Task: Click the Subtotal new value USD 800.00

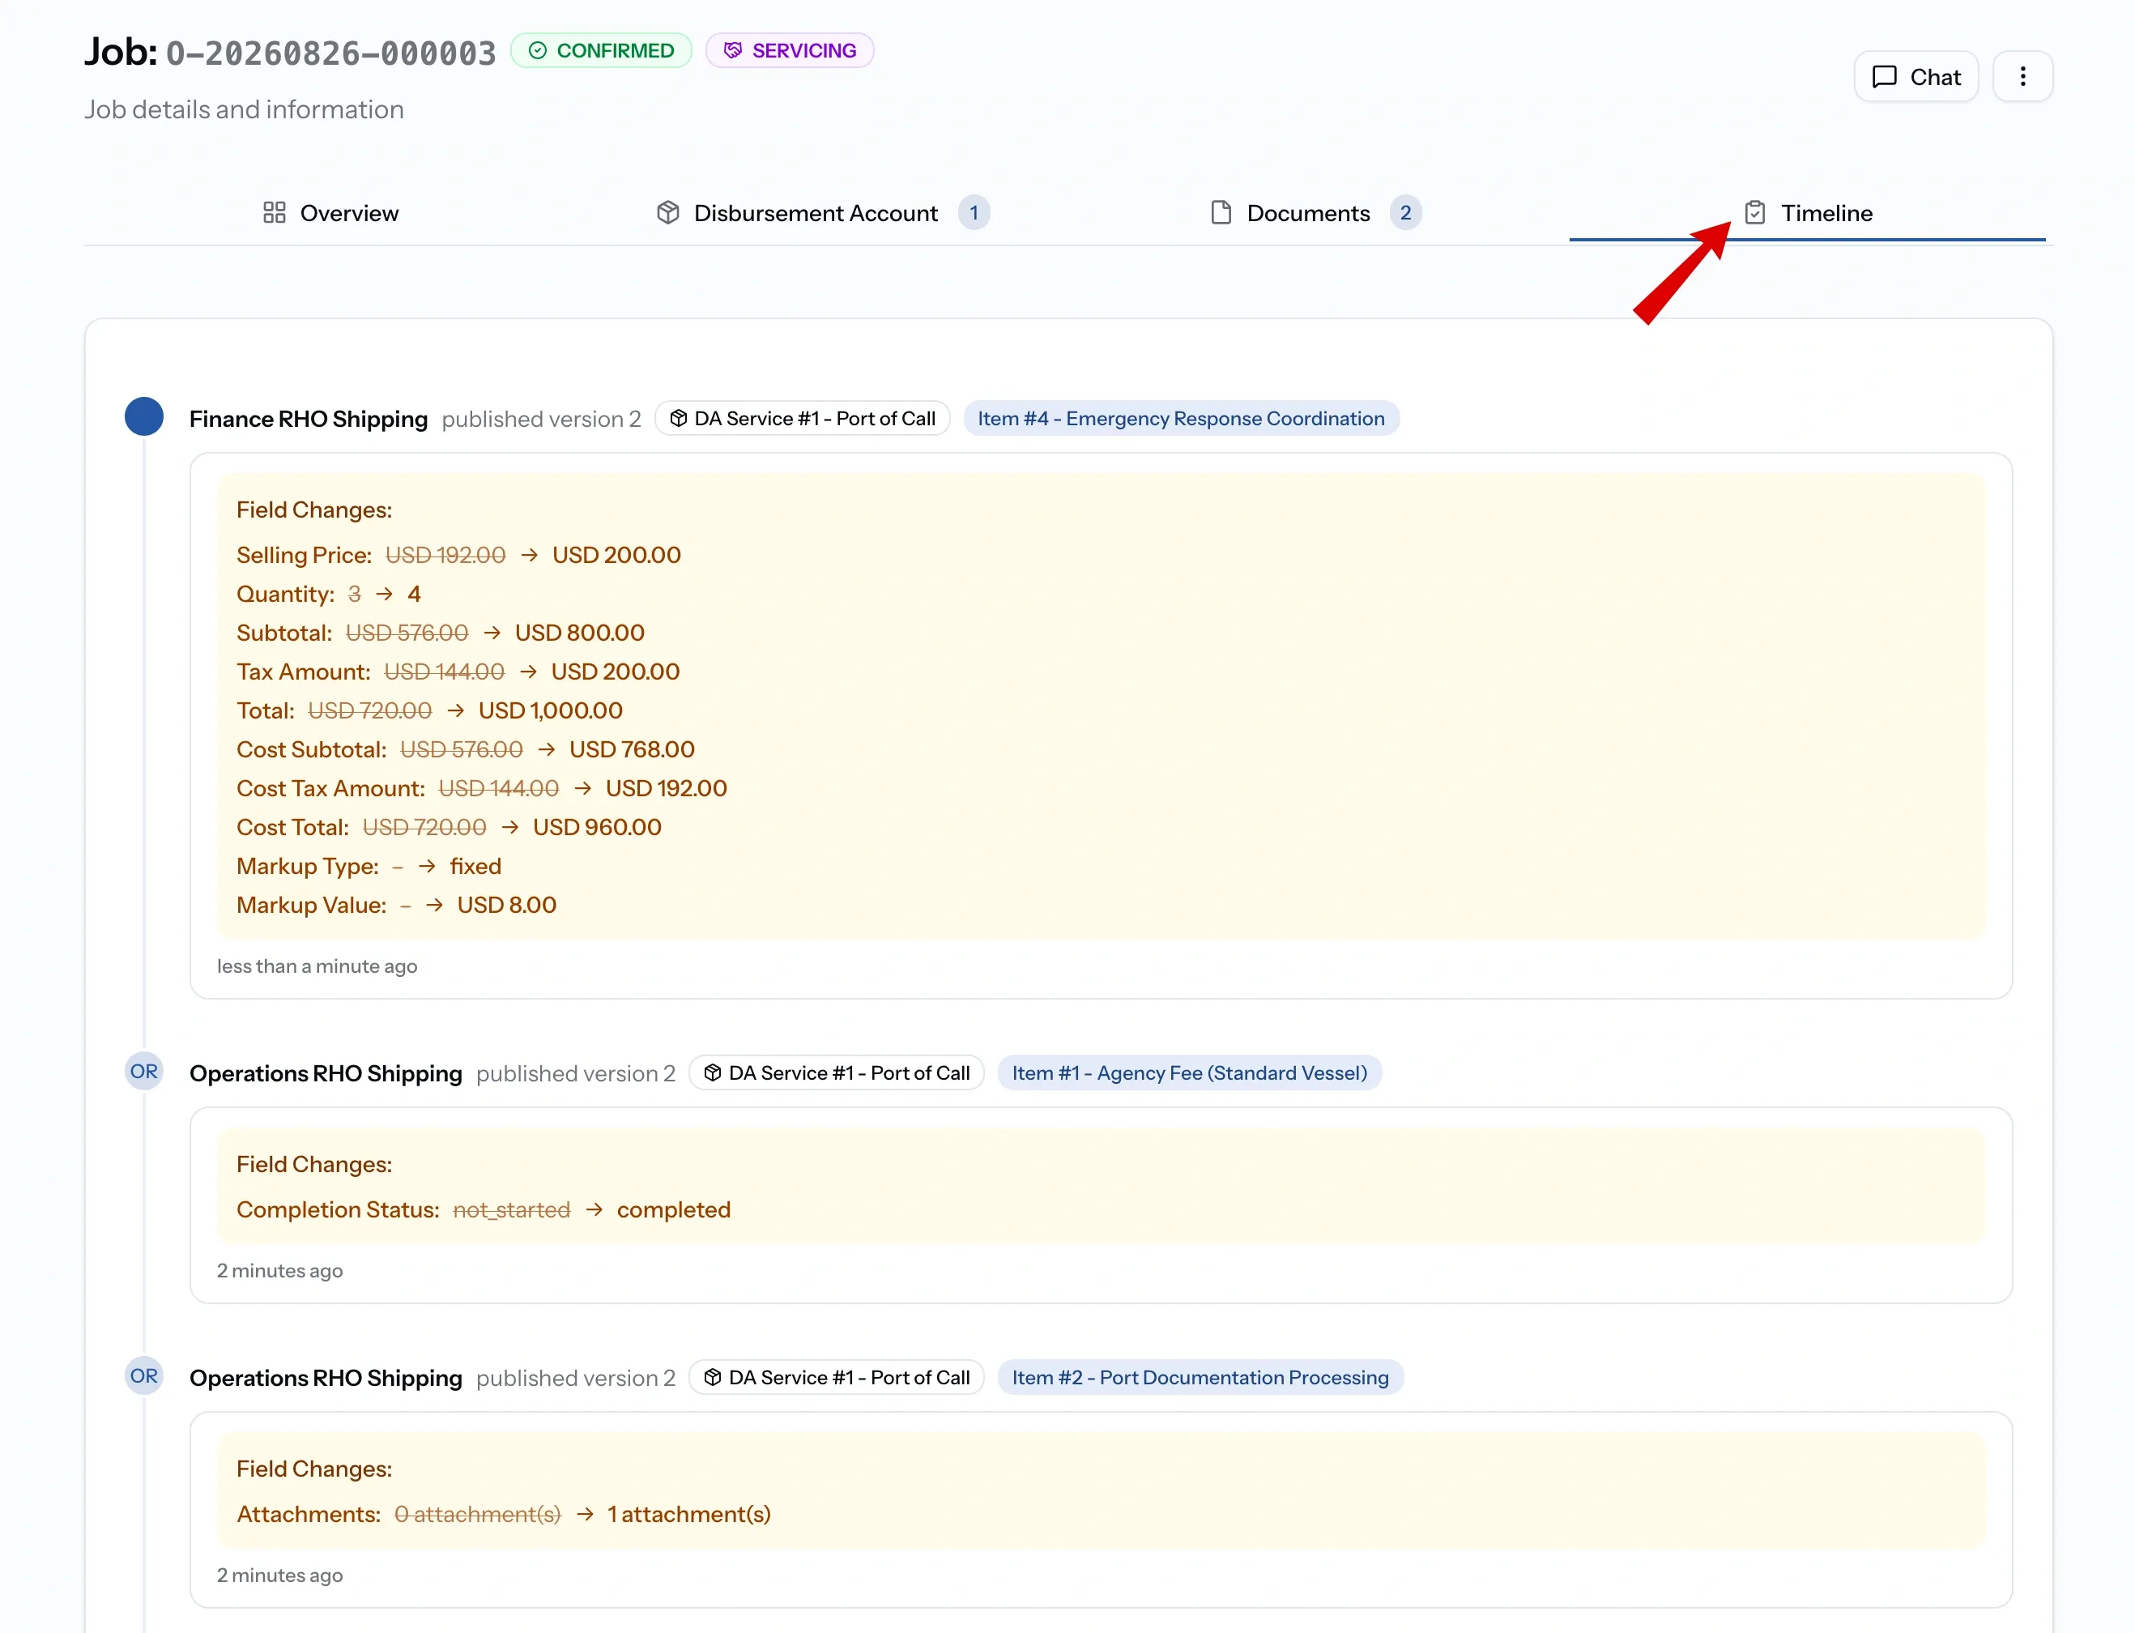Action: [579, 633]
